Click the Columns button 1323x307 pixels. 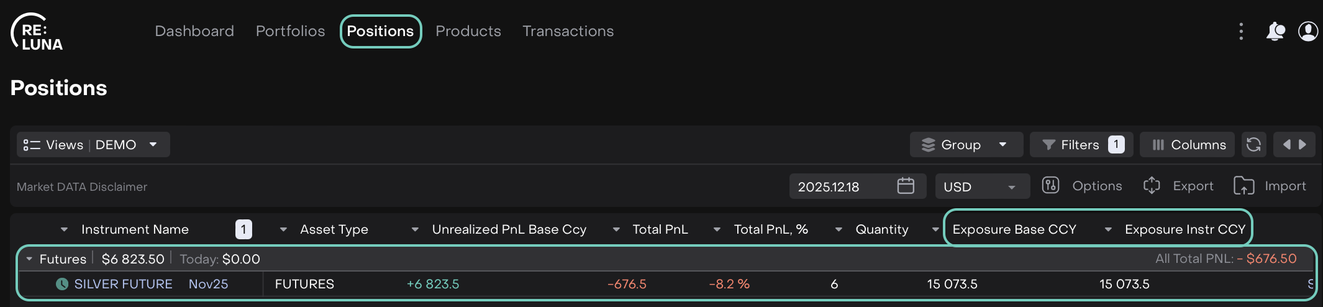point(1188,145)
